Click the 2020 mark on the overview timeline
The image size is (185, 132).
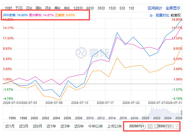145,118
